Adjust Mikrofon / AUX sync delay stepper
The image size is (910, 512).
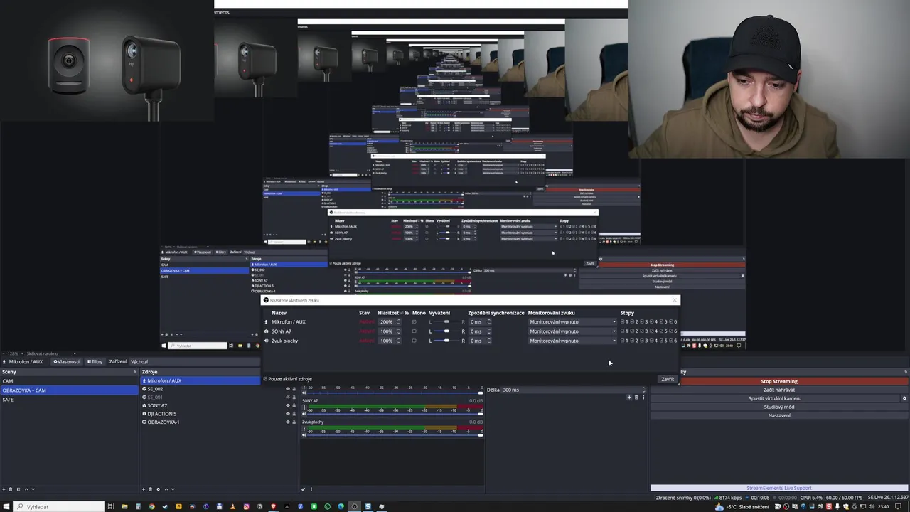489,322
